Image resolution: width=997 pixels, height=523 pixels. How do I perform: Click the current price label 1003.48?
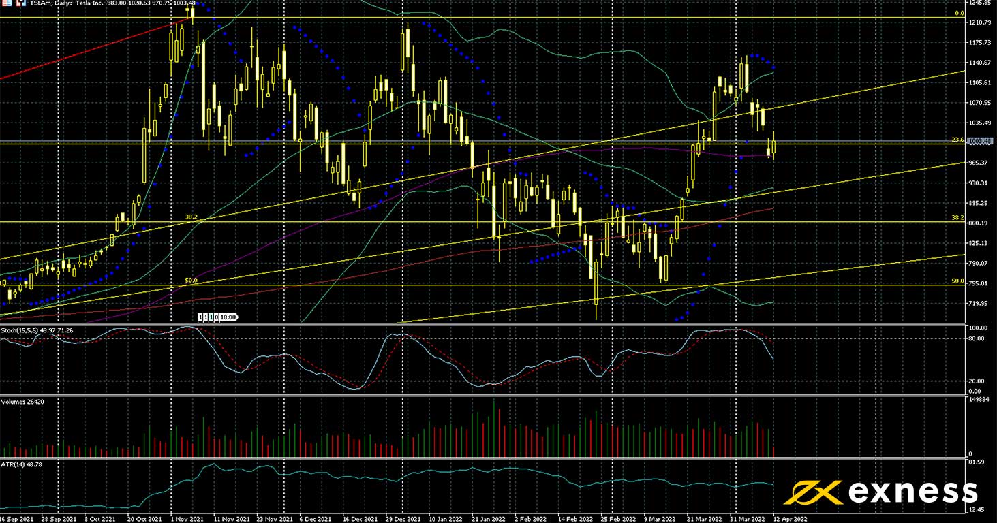click(980, 141)
